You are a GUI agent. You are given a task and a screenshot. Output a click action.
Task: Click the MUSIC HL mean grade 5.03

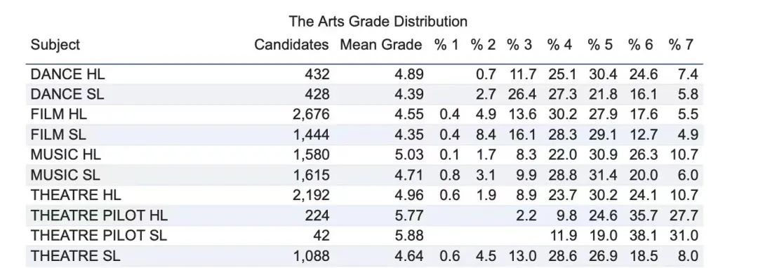click(x=409, y=154)
